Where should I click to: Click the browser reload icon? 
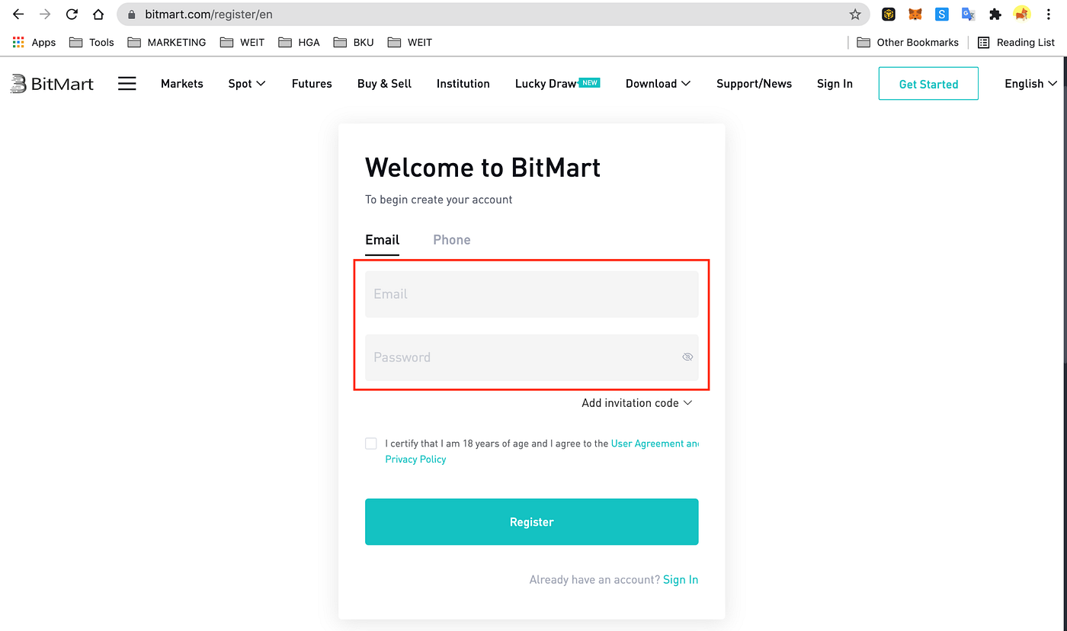tap(72, 14)
